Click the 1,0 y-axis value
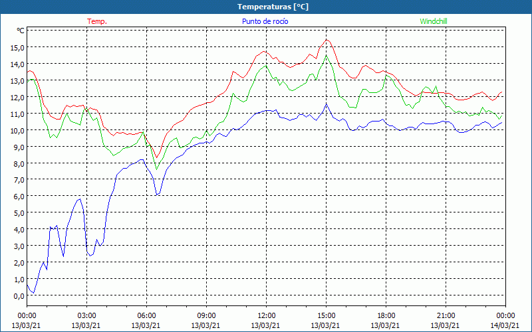Image resolution: width=532 pixels, height=332 pixels. [x=19, y=280]
